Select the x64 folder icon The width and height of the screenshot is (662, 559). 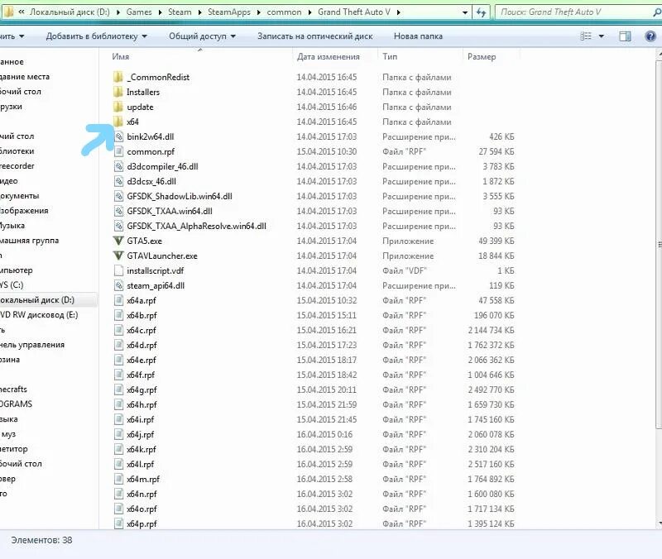click(x=118, y=122)
